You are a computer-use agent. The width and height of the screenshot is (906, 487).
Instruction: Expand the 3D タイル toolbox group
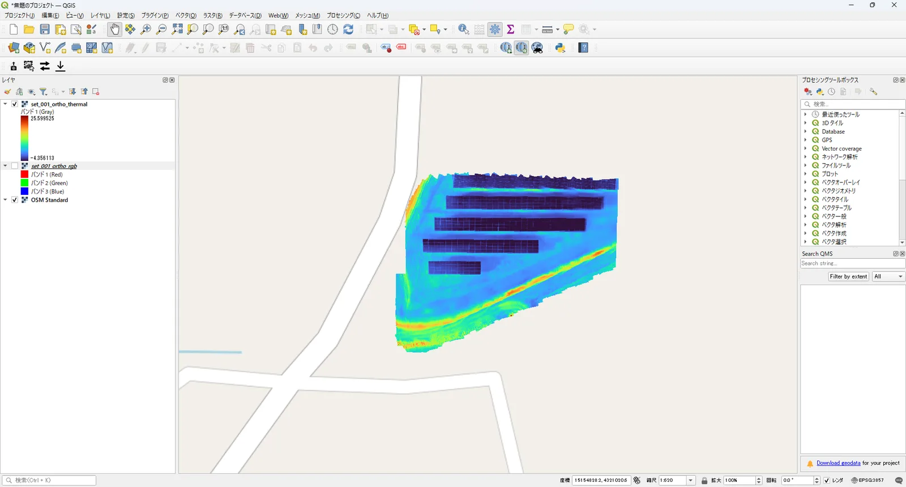tap(805, 123)
